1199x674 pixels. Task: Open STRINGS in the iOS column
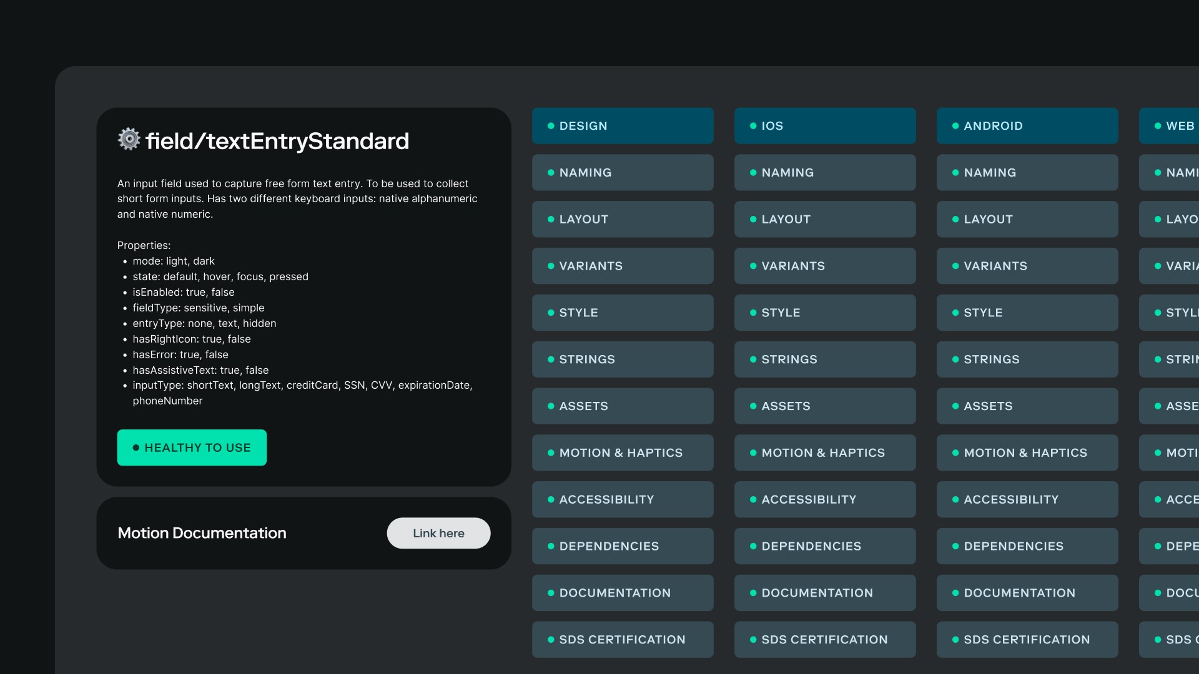(825, 359)
